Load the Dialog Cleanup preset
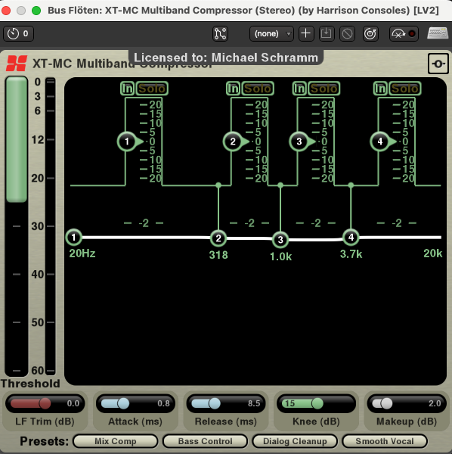 tap(295, 441)
